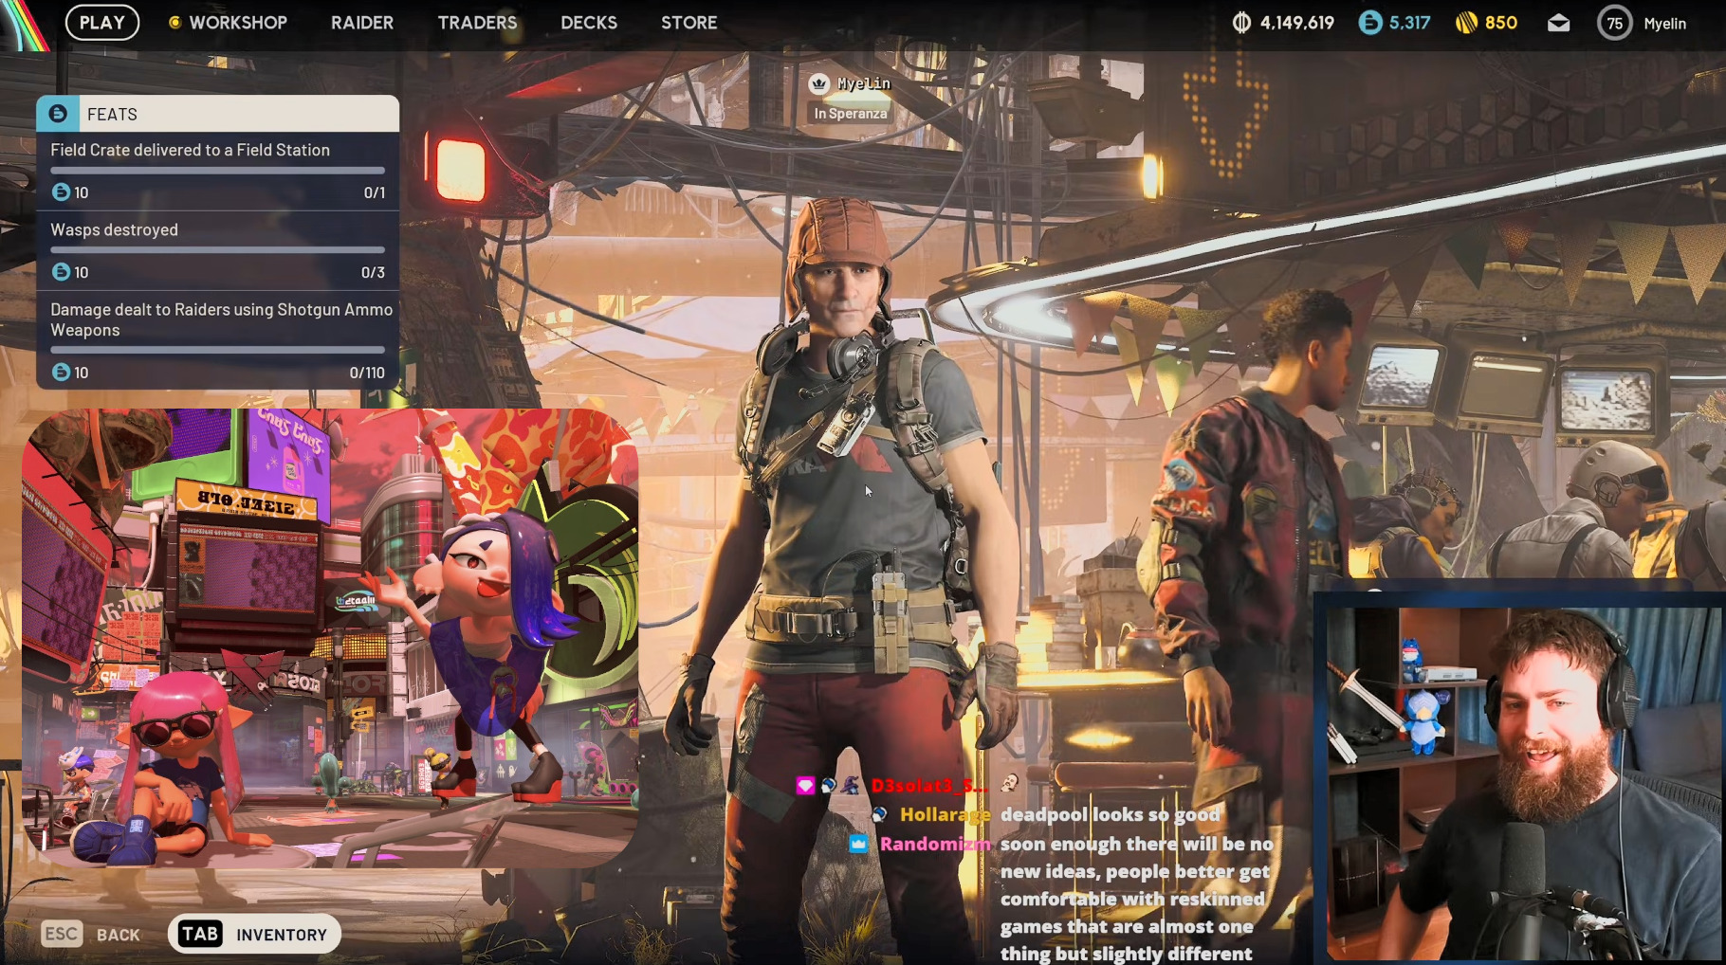Click the Myelin nameplate above the raider
Viewport: 1726px width, 965px height.
tap(864, 83)
